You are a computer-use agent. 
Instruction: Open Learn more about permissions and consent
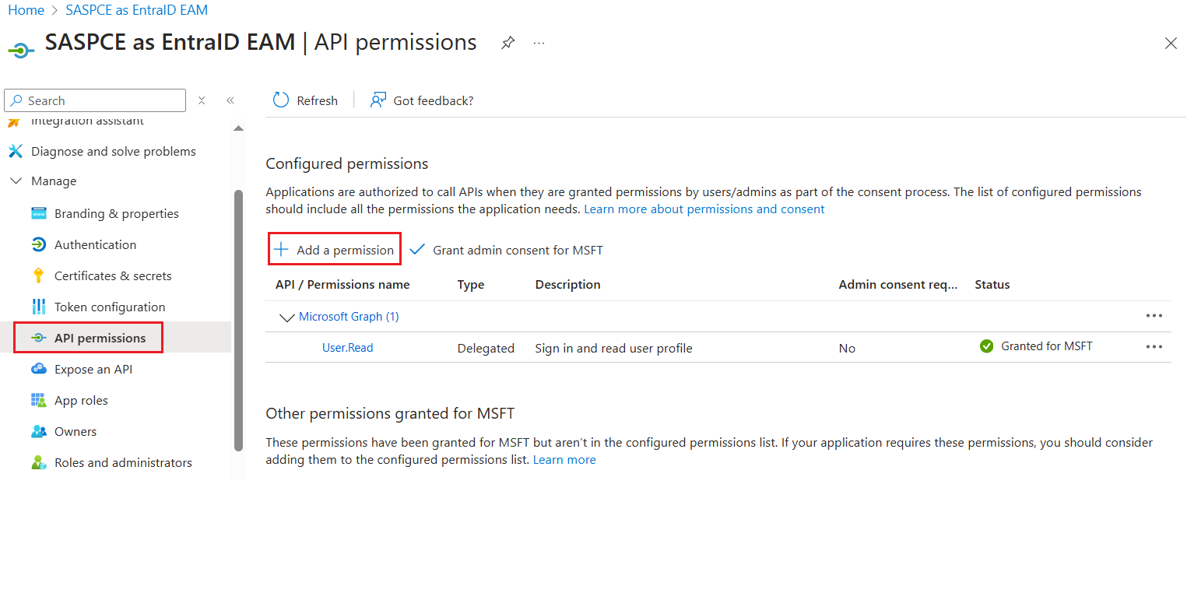[704, 209]
